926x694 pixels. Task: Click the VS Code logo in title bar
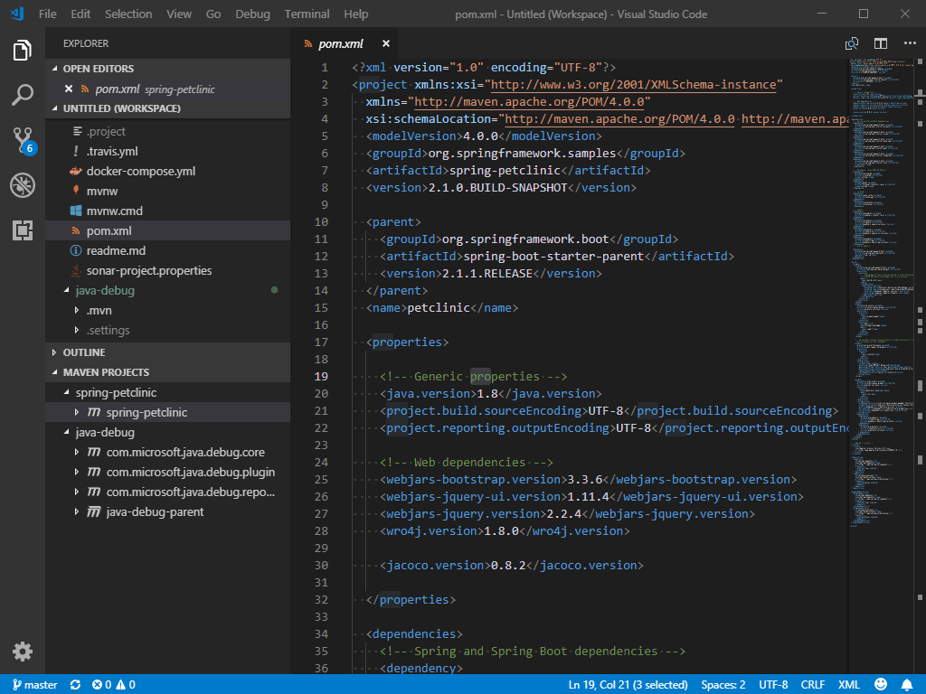tap(16, 14)
